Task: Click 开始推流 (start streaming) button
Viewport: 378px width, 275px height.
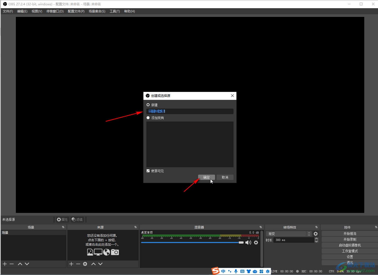Action: [x=350, y=234]
